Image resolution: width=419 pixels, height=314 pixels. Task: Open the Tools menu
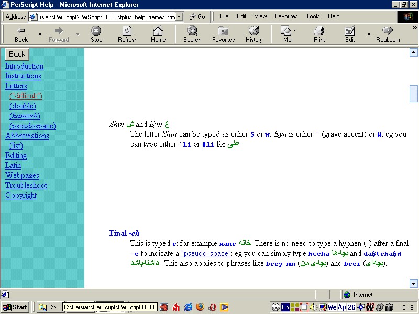tap(313, 16)
